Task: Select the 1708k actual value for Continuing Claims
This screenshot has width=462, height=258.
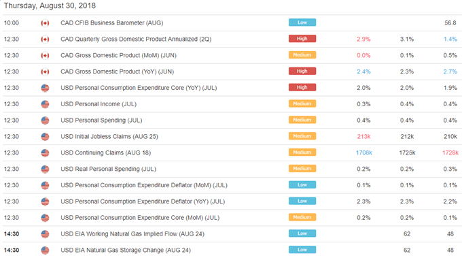Action: point(364,153)
